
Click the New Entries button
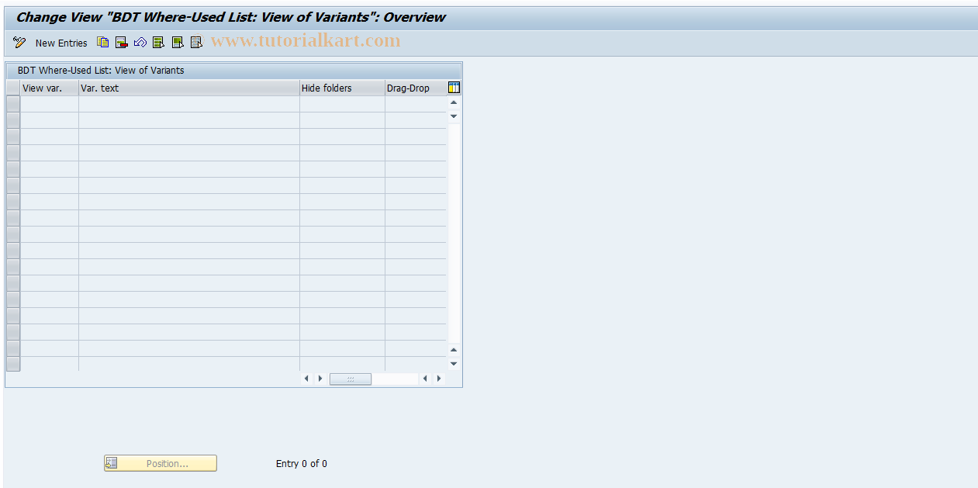coord(61,43)
